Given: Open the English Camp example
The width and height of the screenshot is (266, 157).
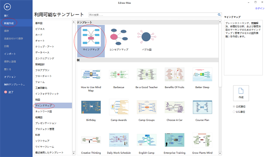Looking at the screenshot, I should click(x=147, y=140).
